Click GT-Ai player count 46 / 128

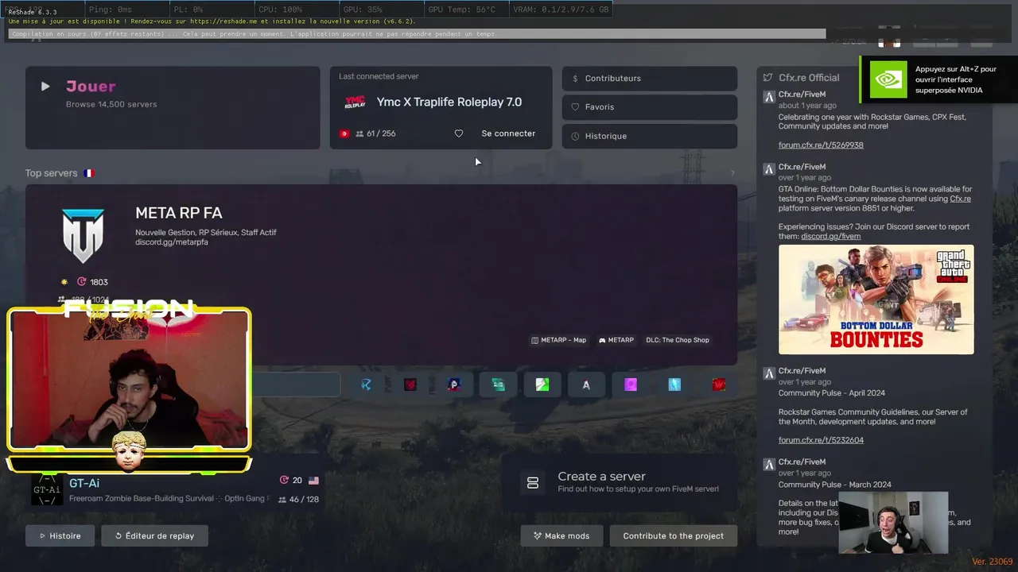tap(298, 500)
